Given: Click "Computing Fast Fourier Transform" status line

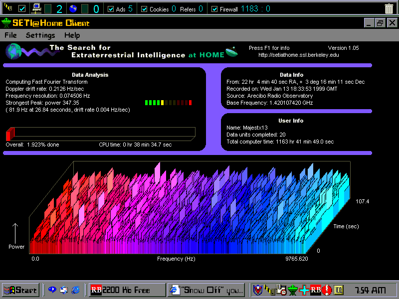Looking at the screenshot, I should coord(46,82).
